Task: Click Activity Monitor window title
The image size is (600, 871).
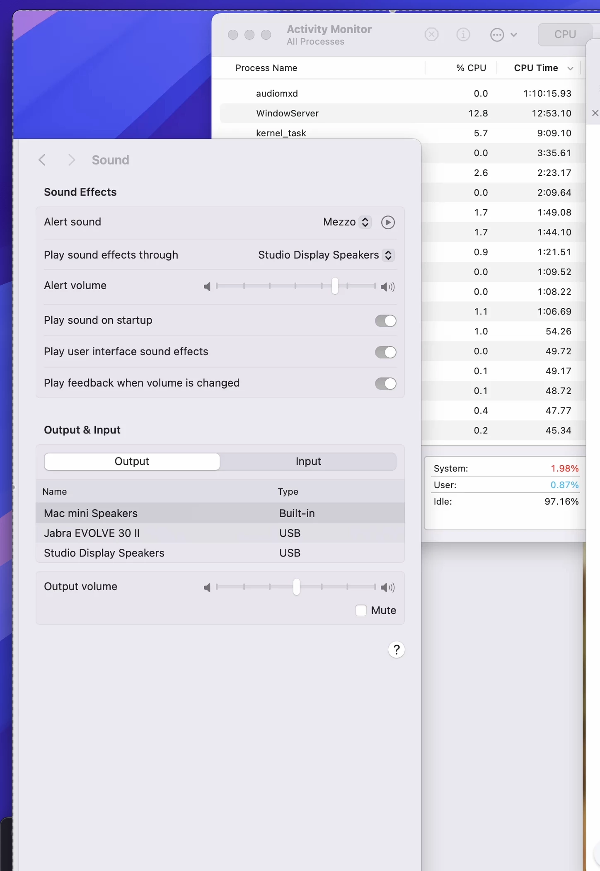Action: pos(329,29)
